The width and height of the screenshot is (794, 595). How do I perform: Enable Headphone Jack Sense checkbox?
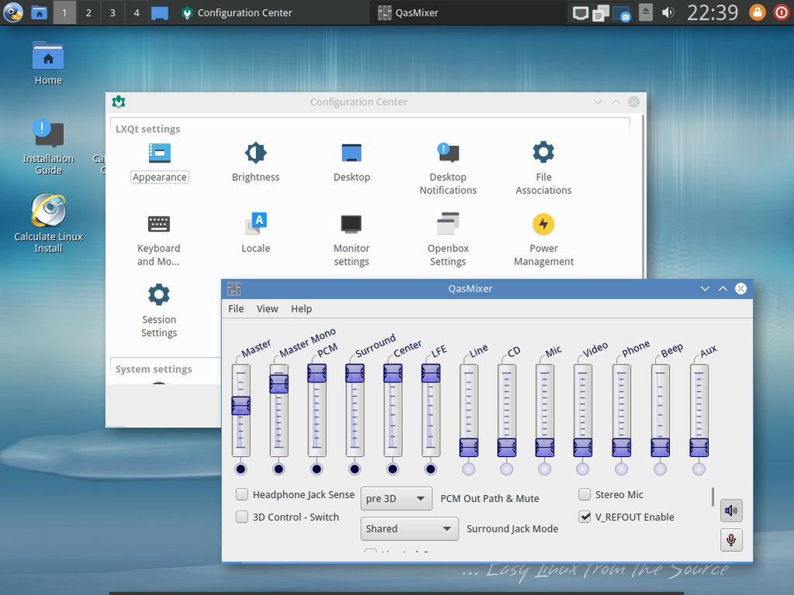pyautogui.click(x=242, y=494)
